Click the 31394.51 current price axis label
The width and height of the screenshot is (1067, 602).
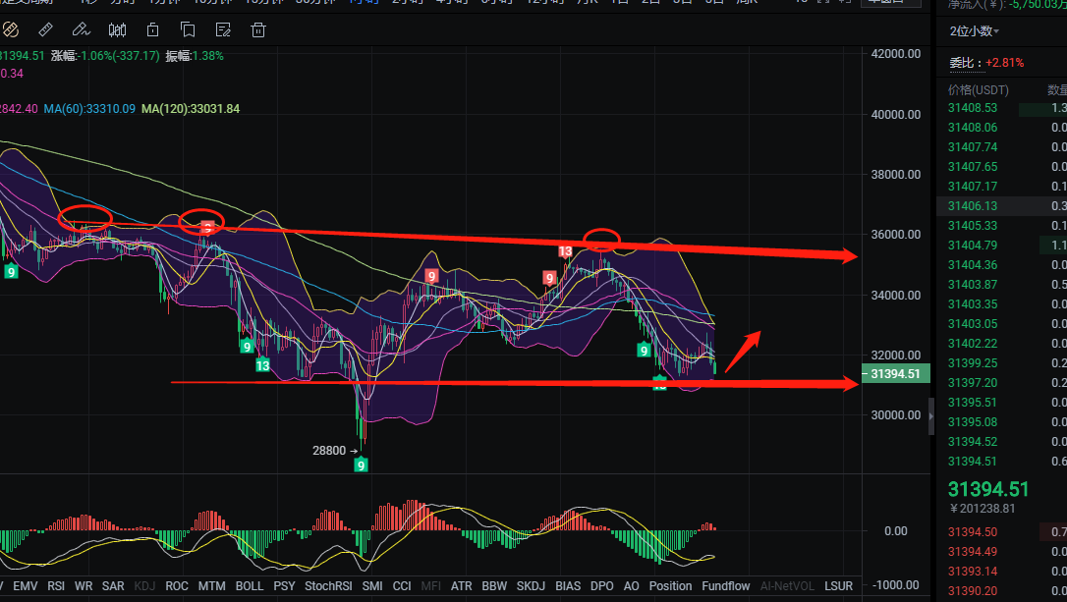pos(894,374)
